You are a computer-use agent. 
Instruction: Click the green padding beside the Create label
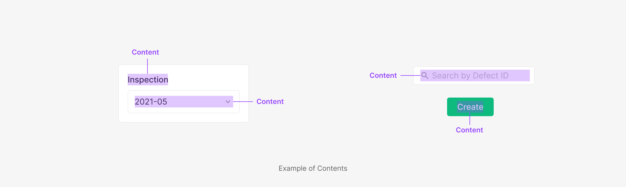452,107
